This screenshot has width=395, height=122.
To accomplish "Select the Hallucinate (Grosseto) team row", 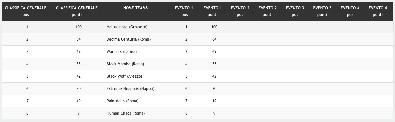I will [x=197, y=27].
